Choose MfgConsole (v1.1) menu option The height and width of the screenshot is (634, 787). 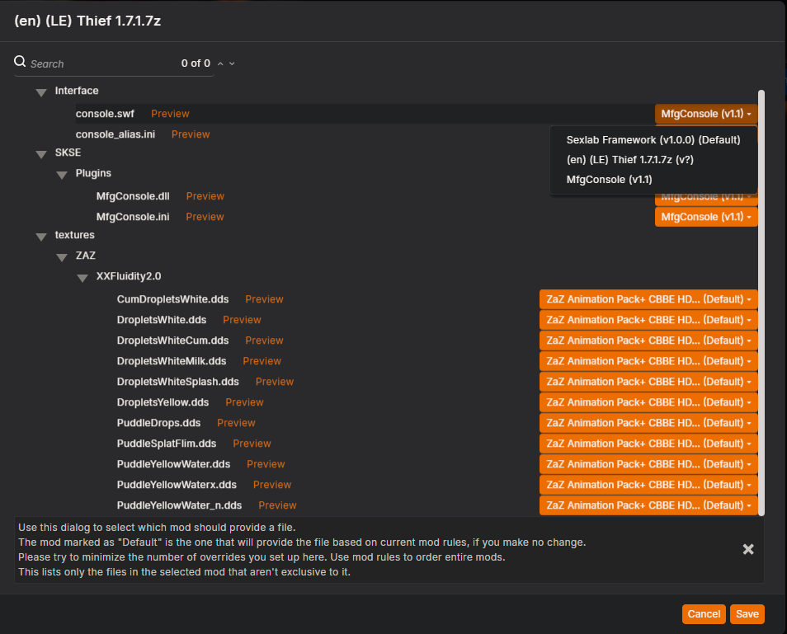[x=653, y=180]
